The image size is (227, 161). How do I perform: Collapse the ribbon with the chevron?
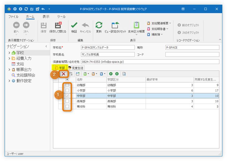[x=220, y=39]
